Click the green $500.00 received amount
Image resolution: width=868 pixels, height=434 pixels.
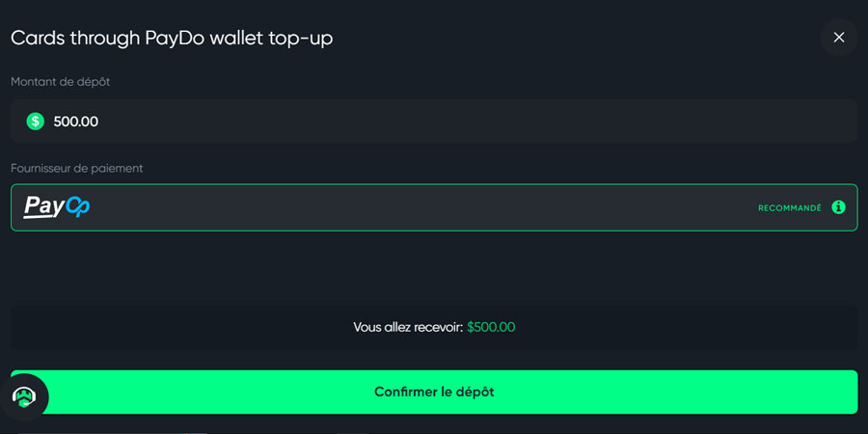[x=491, y=328]
